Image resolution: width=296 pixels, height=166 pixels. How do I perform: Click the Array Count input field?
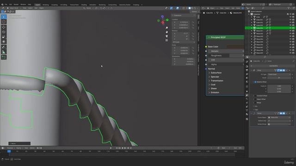(x=279, y=78)
